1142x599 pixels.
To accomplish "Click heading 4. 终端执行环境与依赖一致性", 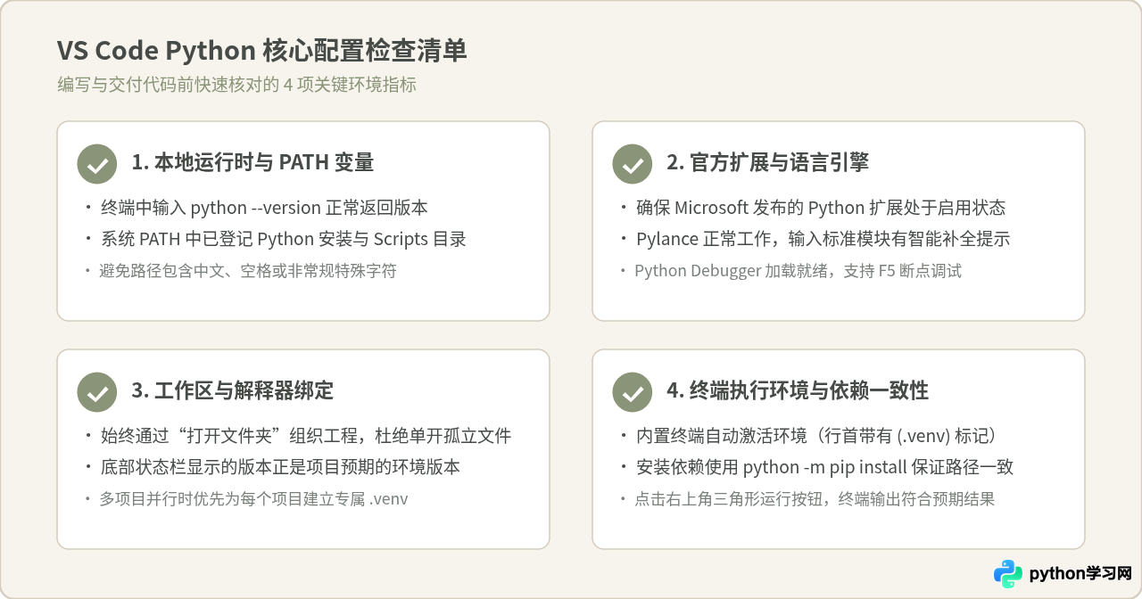I will click(798, 390).
